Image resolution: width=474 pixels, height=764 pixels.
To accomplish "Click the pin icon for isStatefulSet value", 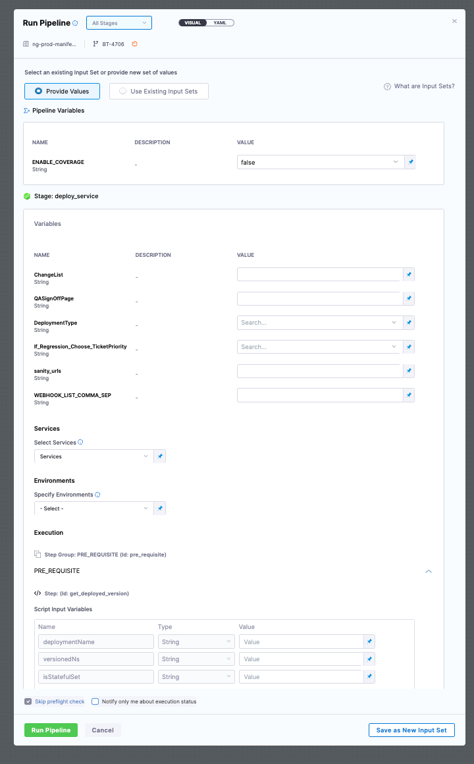I will click(x=369, y=677).
